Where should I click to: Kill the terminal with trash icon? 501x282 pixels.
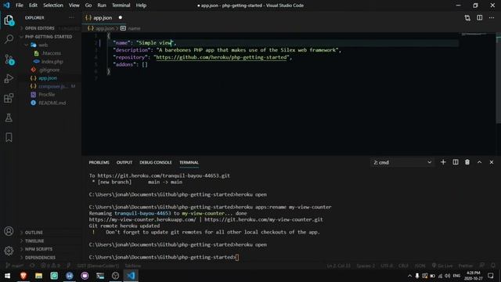[467, 162]
